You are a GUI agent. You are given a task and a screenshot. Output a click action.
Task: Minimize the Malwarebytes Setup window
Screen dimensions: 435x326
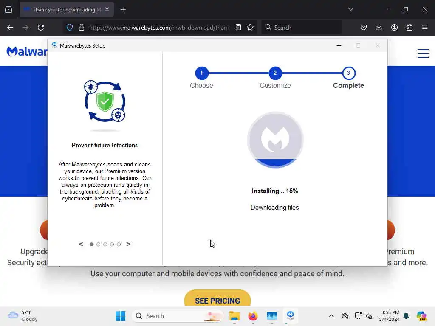pos(339,45)
